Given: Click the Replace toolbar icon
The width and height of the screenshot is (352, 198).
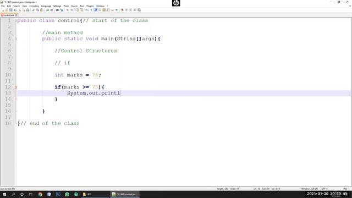Looking at the screenshot, I should point(62,10).
